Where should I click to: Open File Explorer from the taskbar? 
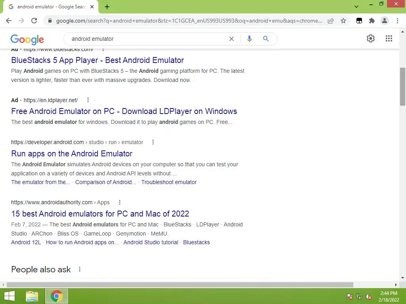tap(32, 296)
